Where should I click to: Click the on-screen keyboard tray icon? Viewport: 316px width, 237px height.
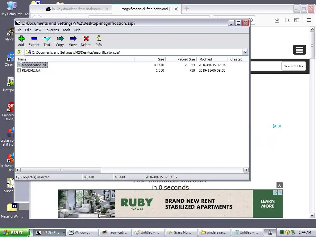(270, 233)
